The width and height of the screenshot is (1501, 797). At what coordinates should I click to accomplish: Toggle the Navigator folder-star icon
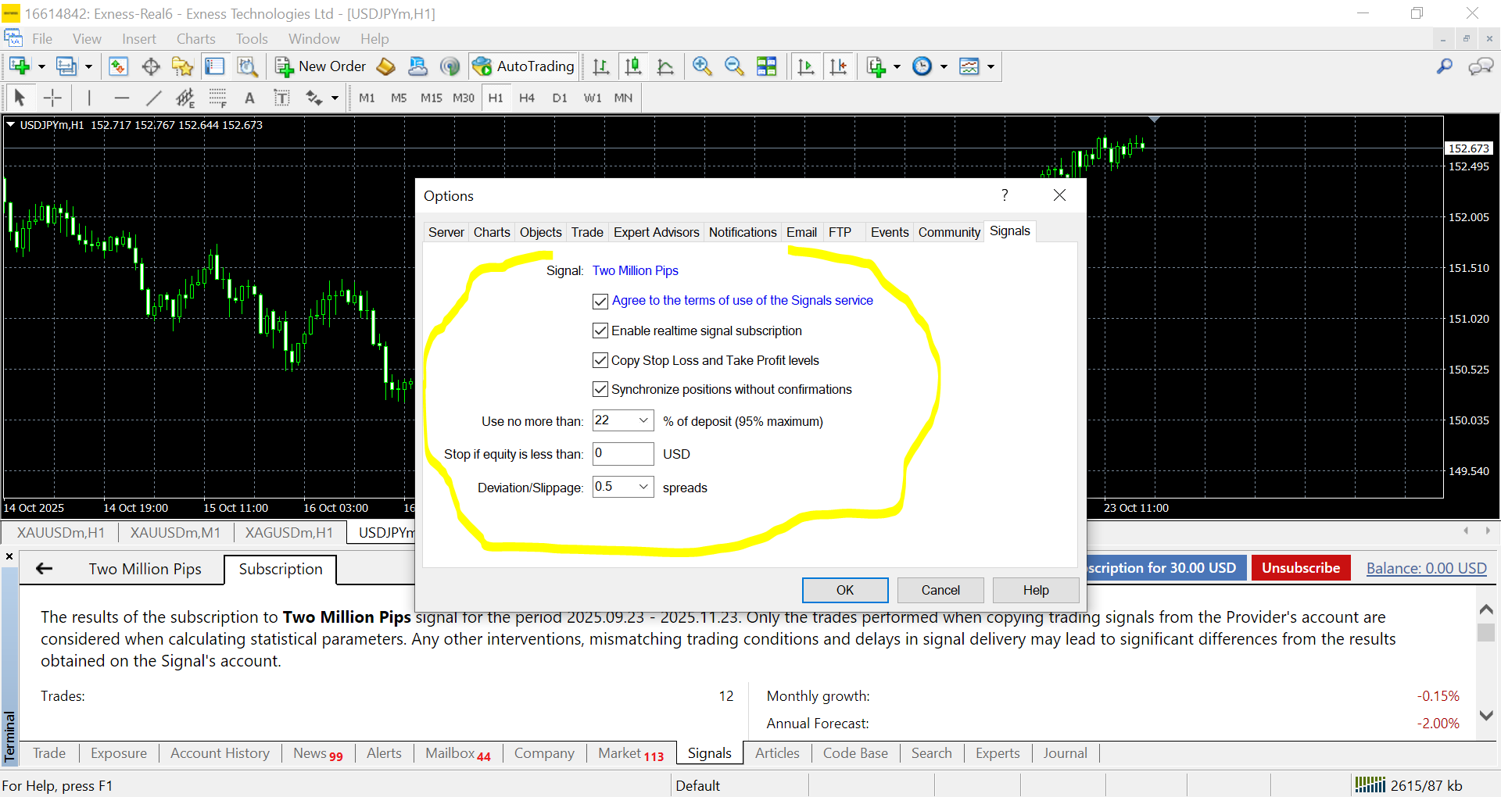tap(182, 66)
